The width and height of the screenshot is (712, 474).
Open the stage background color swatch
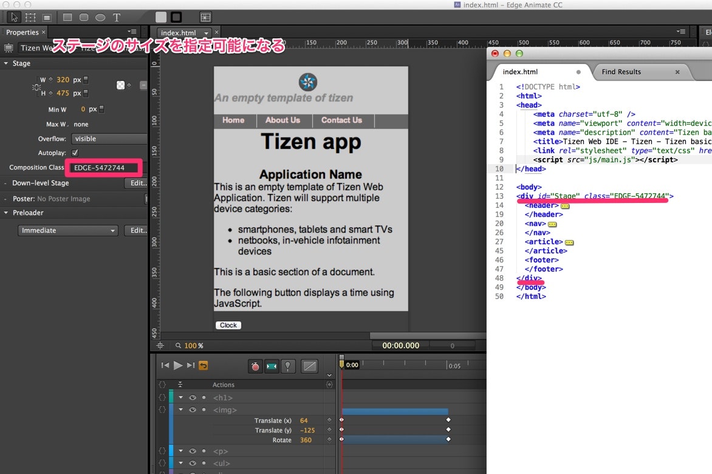pos(120,85)
